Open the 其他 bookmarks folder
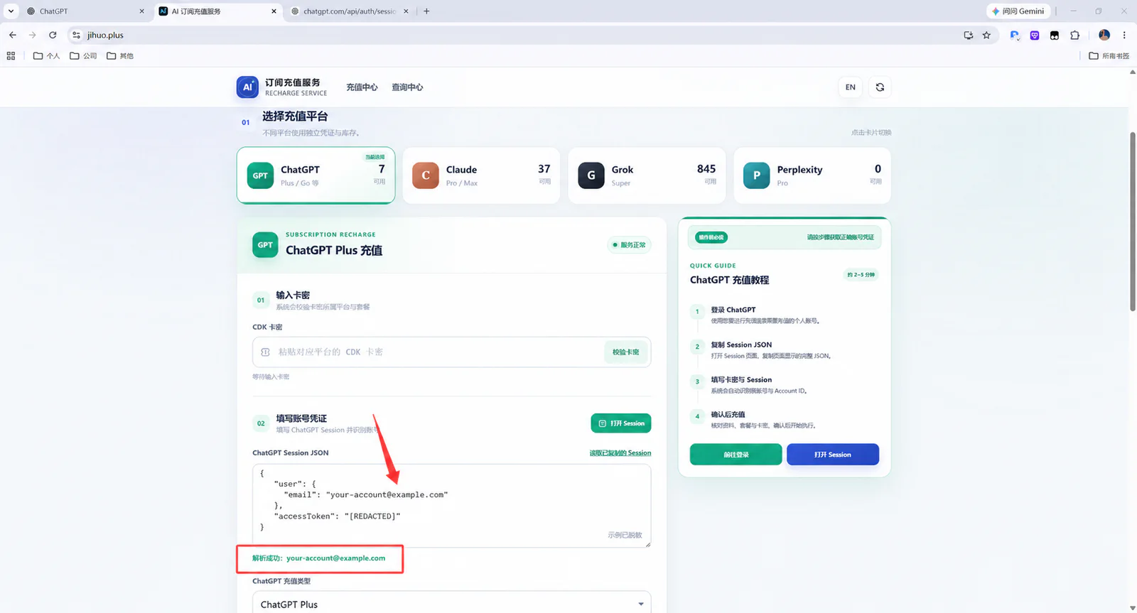The image size is (1137, 613). 120,55
